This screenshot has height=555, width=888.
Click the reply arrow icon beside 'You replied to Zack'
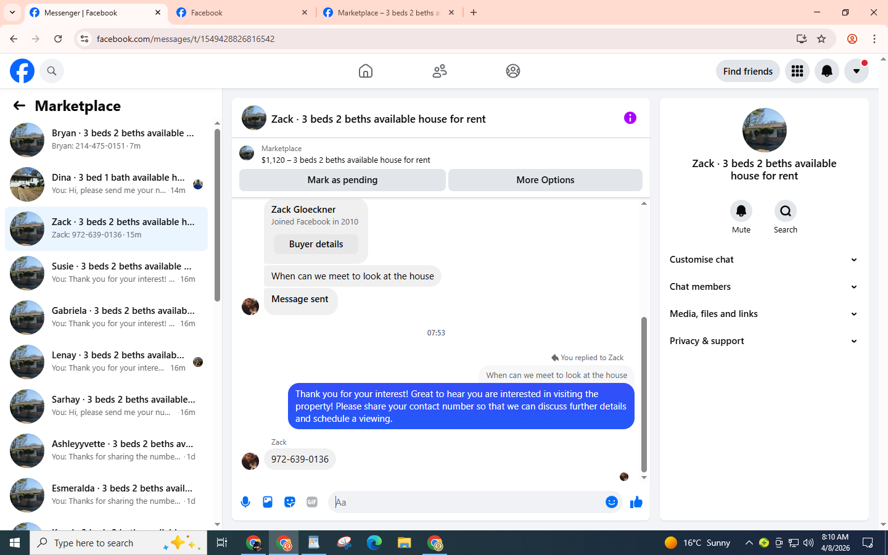pos(555,358)
